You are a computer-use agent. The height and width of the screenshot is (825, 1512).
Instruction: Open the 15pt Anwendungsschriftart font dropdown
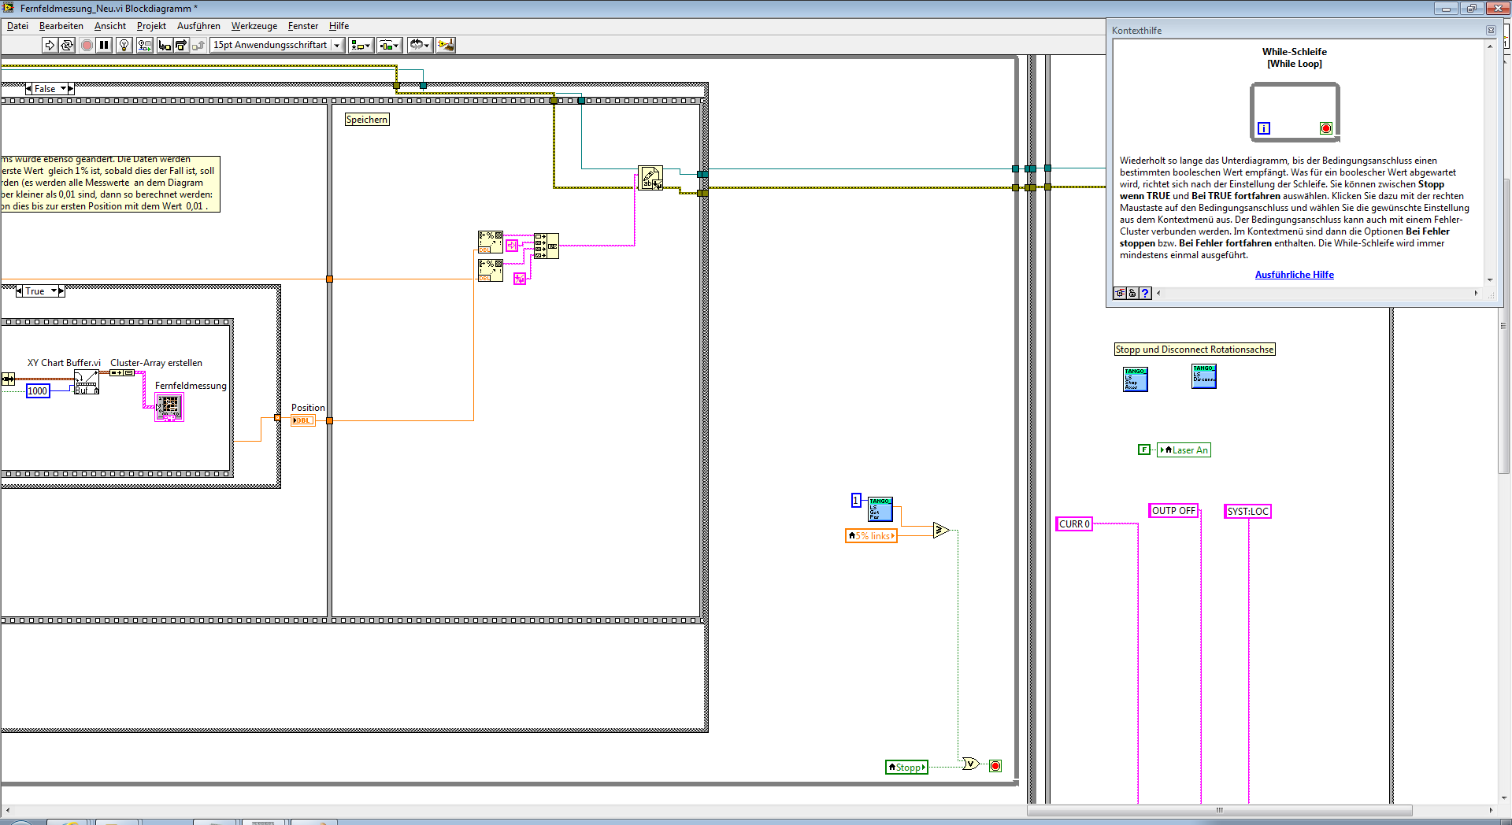click(x=277, y=45)
